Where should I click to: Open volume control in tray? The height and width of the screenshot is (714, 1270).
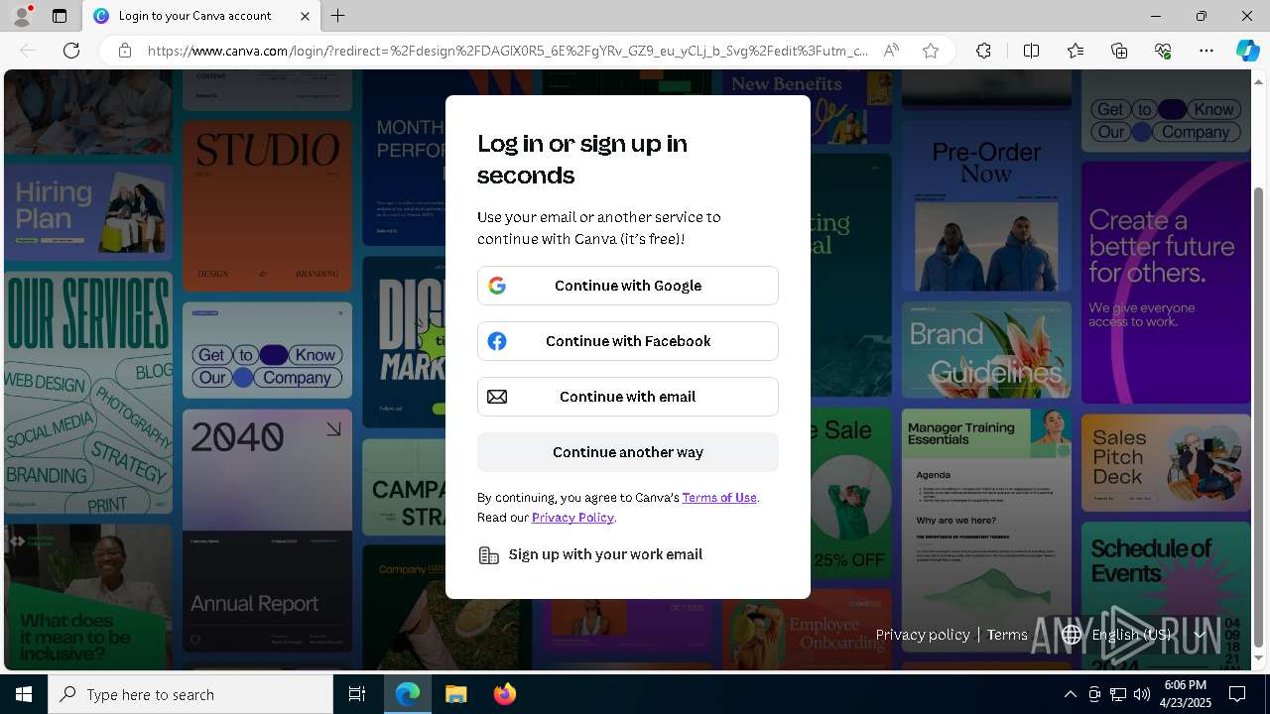1141,694
